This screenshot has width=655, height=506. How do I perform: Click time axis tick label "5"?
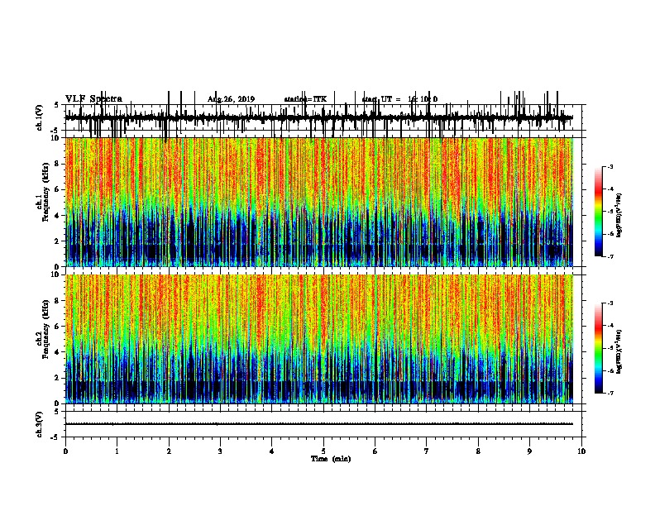pos(323,451)
